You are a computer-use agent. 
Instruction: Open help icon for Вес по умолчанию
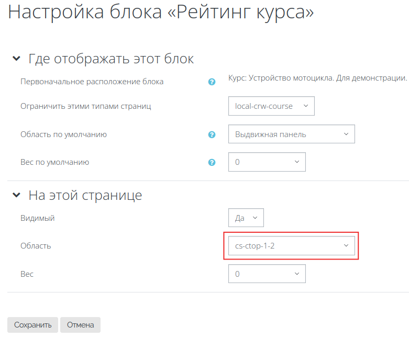(x=212, y=162)
